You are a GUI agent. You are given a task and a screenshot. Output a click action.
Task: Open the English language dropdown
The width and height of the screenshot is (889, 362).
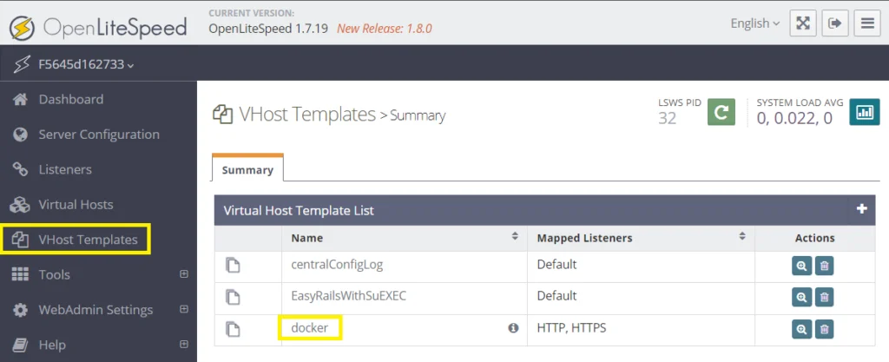tap(754, 23)
